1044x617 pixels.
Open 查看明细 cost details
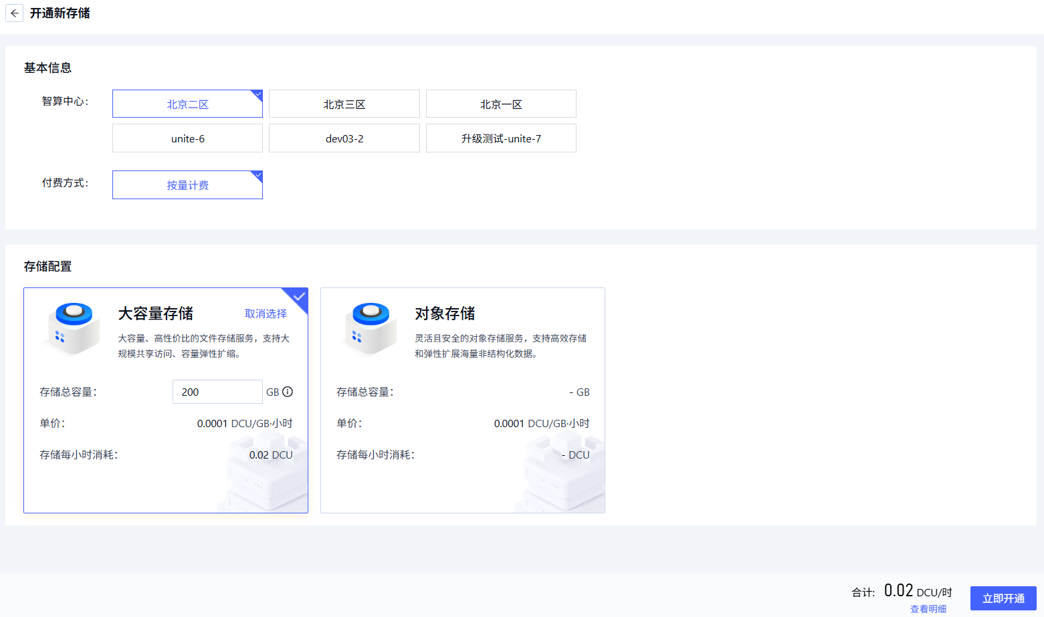[x=928, y=609]
